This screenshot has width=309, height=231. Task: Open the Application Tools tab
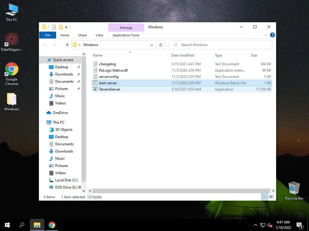point(126,35)
